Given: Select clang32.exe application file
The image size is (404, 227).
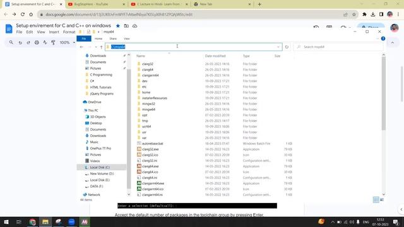Looking at the screenshot, I should point(150,149).
